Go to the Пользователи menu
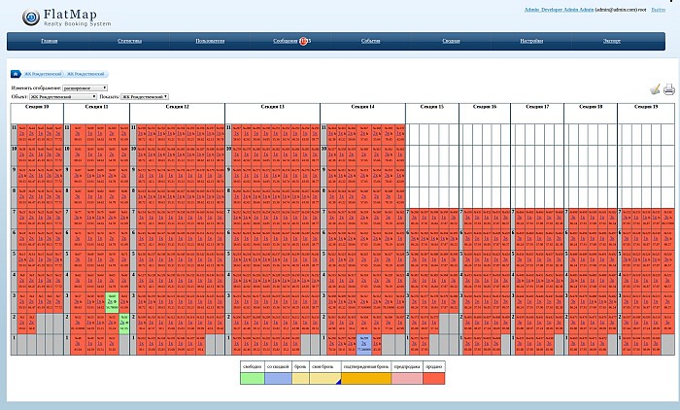Screen dimensions: 680x410 point(210,41)
